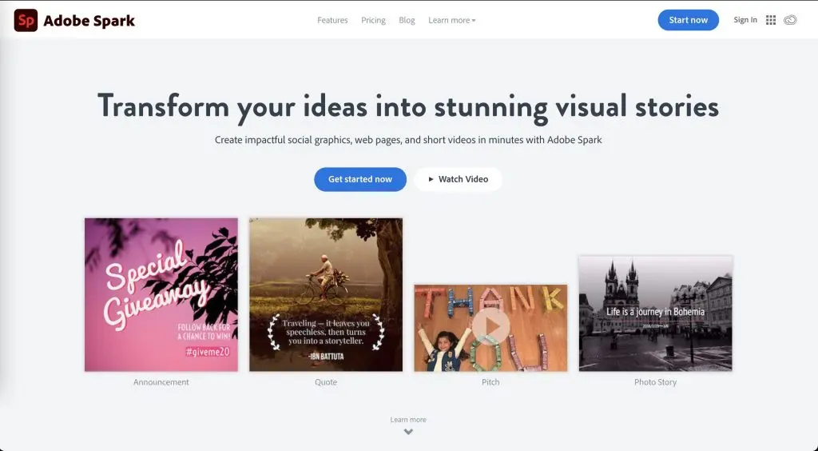Click the Get started now button

(x=360, y=179)
